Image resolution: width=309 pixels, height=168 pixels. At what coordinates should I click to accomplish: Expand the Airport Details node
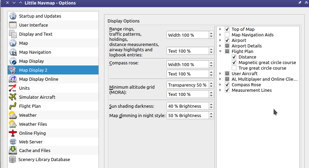point(220,46)
